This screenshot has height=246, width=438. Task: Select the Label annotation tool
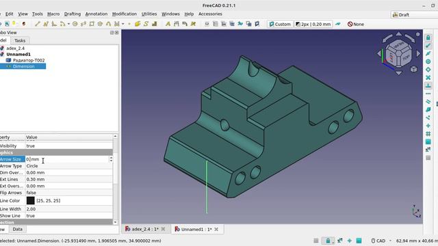[185, 24]
